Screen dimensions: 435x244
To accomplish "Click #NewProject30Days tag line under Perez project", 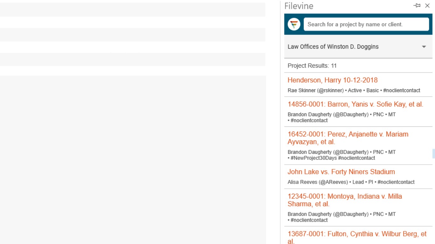I will pyautogui.click(x=331, y=158).
